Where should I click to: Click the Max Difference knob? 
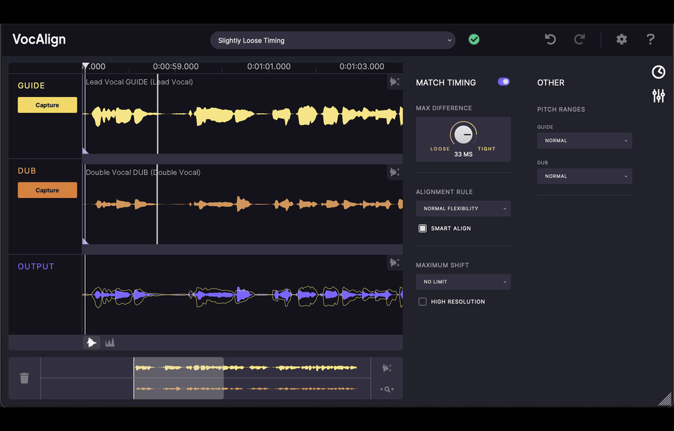[463, 135]
